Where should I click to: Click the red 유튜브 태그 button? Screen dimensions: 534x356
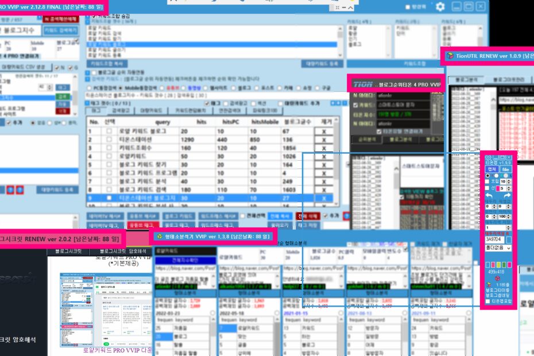tap(143, 225)
